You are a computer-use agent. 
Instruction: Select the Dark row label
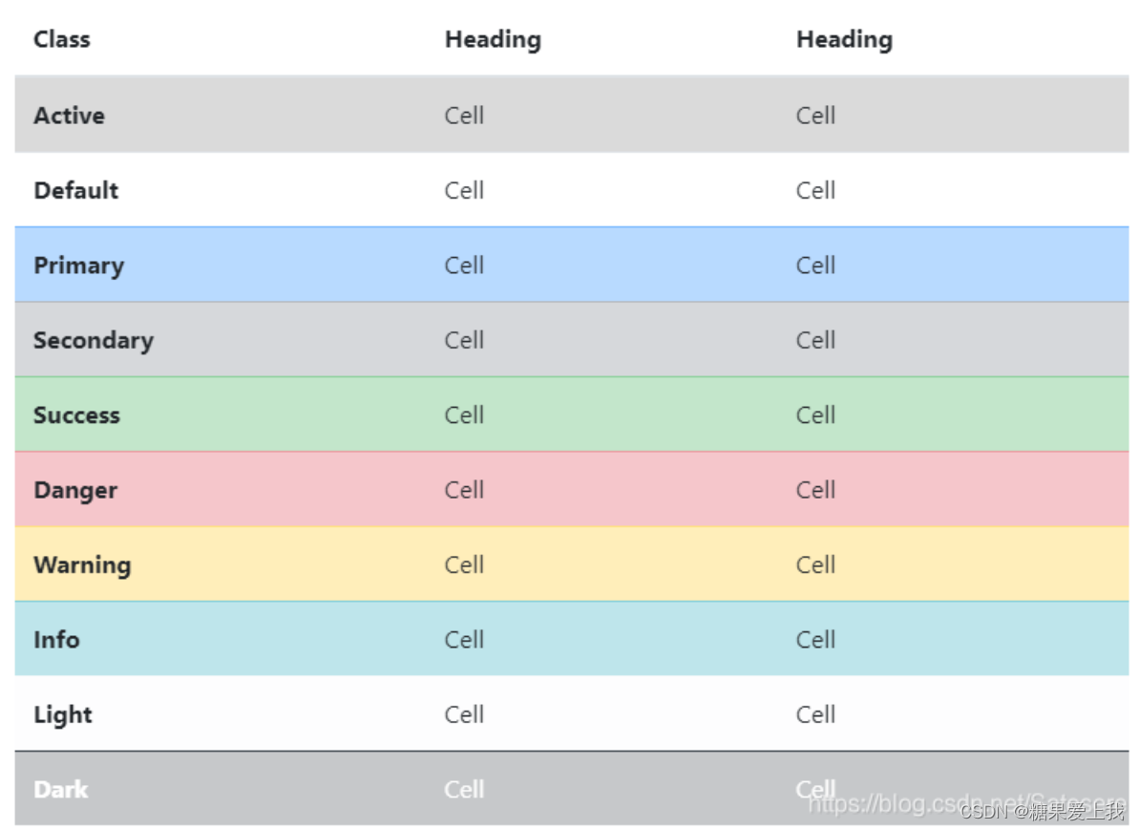pos(61,789)
